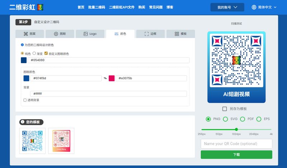Check the 另存为模板 save as template box

point(225,109)
